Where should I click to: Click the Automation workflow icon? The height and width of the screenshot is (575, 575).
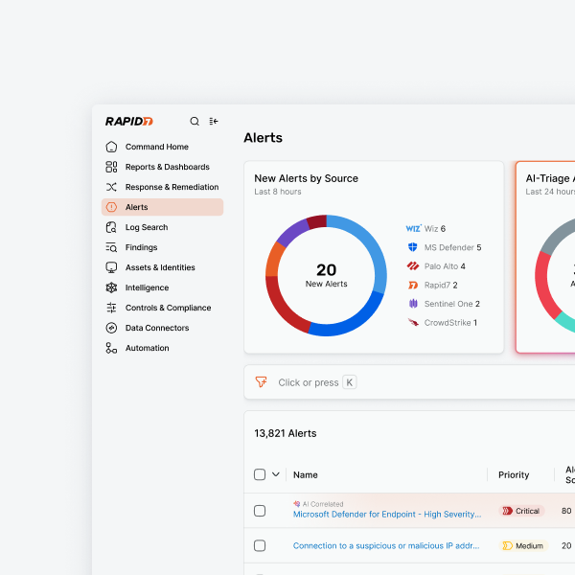point(111,348)
